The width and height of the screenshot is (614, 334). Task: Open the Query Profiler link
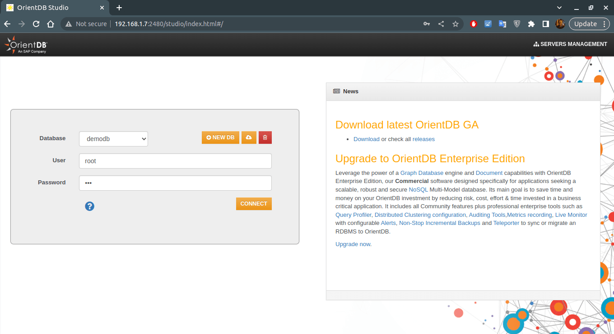pos(354,215)
